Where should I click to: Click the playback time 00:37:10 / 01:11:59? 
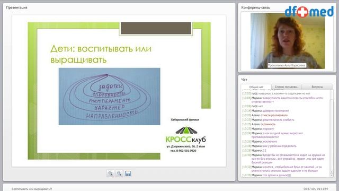316,189
